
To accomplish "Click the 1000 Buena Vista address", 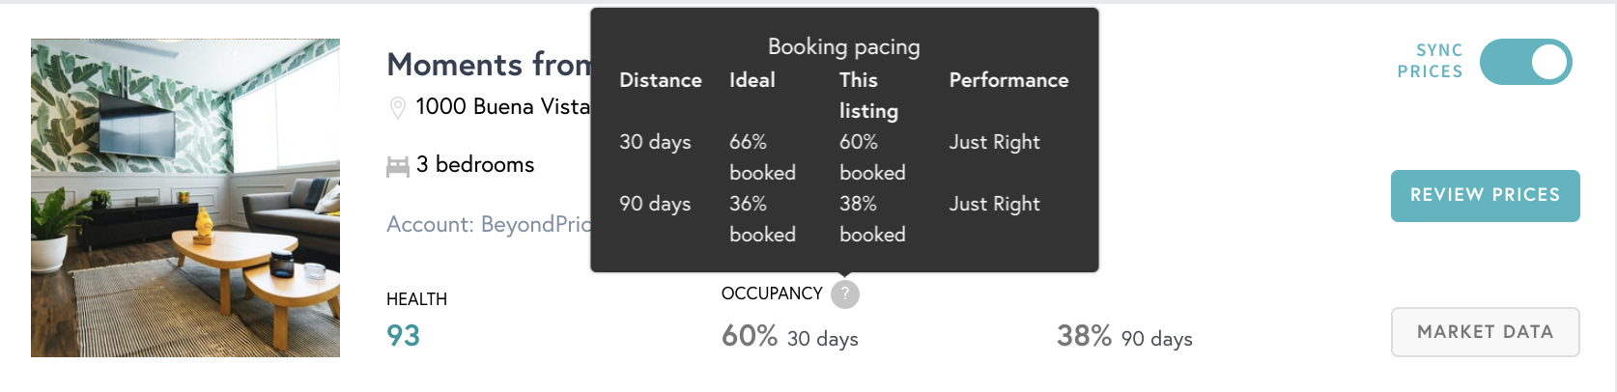I will coord(502,106).
